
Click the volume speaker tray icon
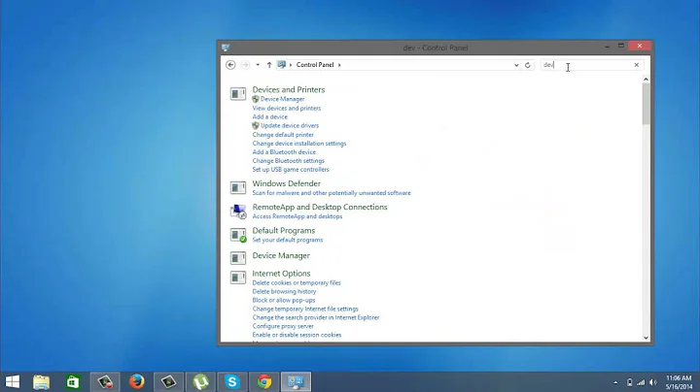pos(653,382)
